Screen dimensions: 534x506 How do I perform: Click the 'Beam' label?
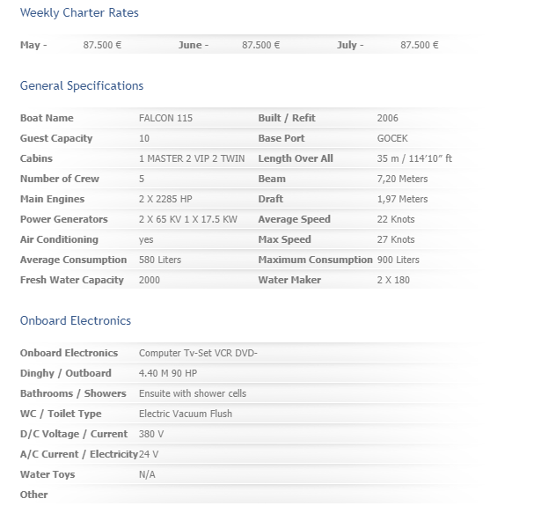(272, 179)
